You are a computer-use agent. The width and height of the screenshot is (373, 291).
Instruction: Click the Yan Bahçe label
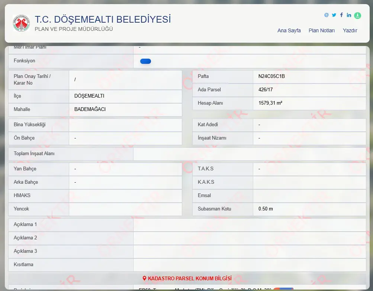point(25,169)
